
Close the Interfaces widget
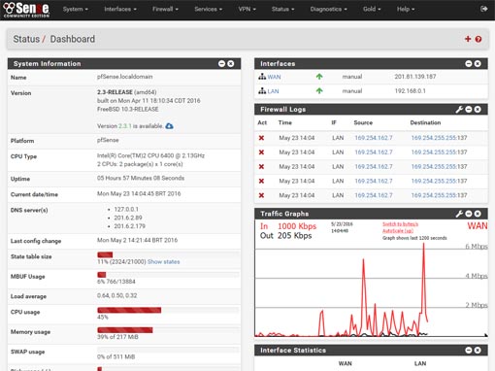[x=478, y=64]
